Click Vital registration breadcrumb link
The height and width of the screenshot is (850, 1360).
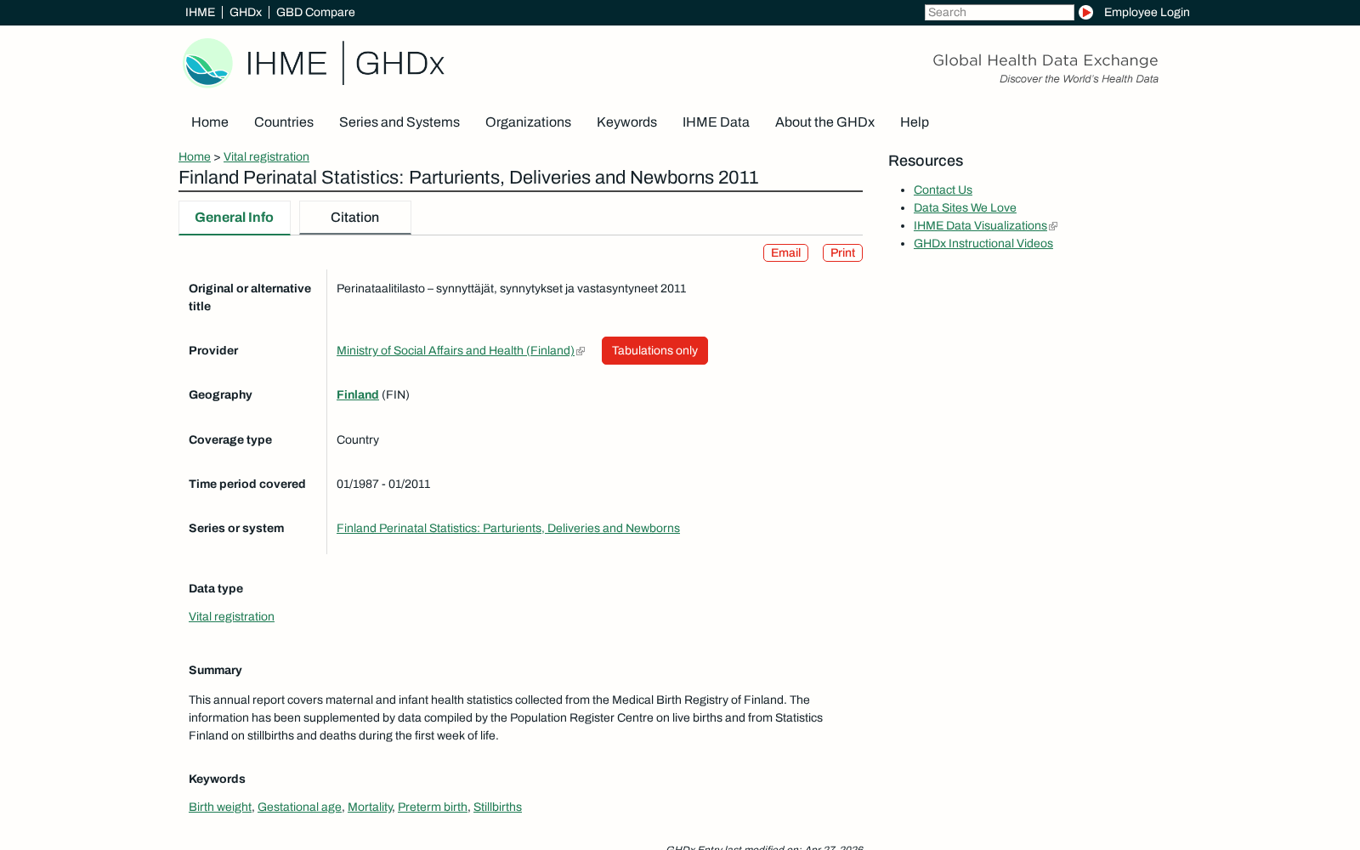(x=266, y=157)
